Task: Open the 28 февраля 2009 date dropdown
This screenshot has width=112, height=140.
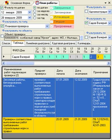Action: coord(30,18)
